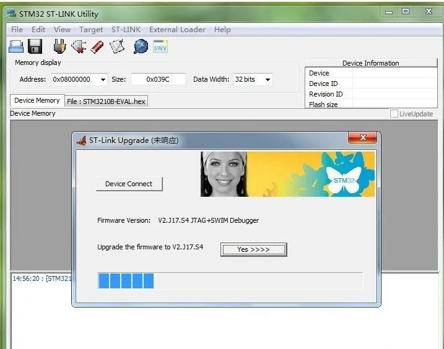Click the Yes >>>> upgrade button
Viewport: 444px width, 349px height.
(x=254, y=249)
